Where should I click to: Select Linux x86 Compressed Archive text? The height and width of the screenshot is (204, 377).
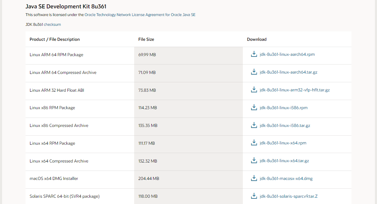pos(59,126)
